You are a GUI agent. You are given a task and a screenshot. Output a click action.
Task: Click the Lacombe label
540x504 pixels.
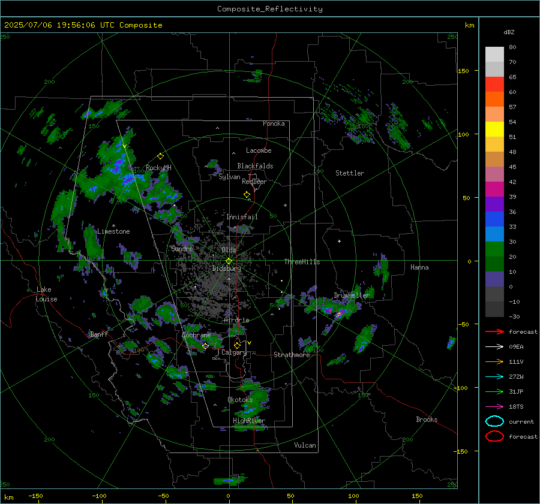click(259, 150)
